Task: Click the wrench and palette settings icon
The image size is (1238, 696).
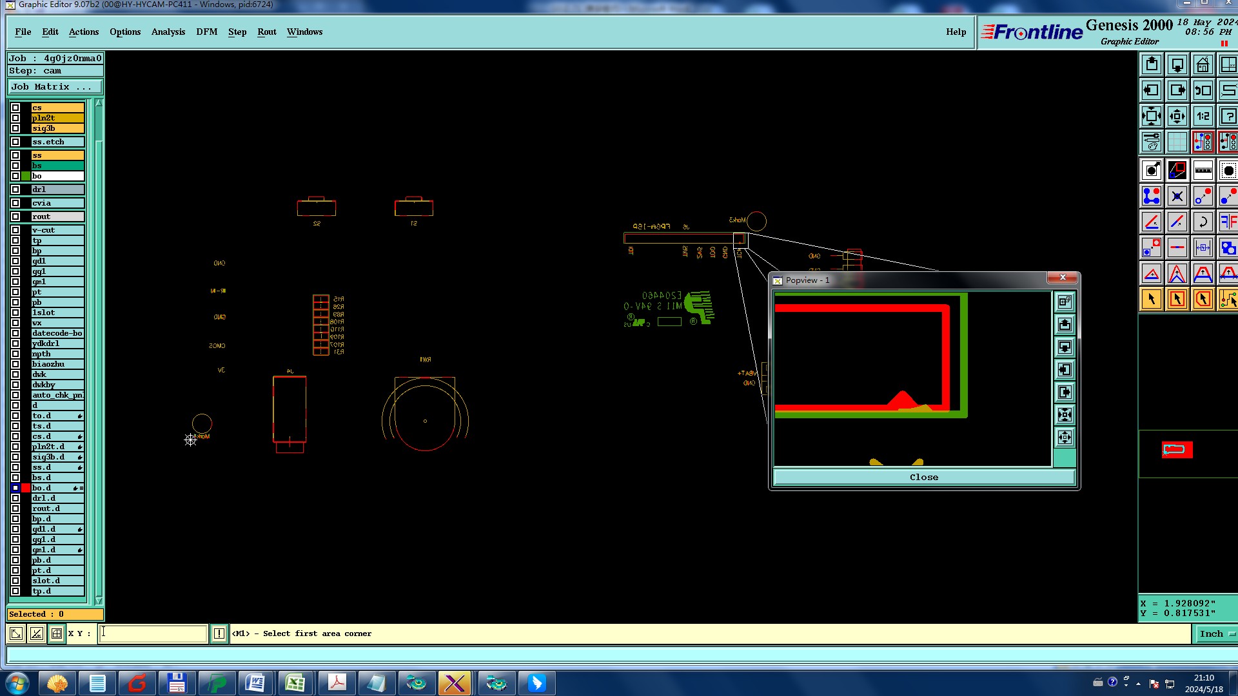Action: point(1151,142)
